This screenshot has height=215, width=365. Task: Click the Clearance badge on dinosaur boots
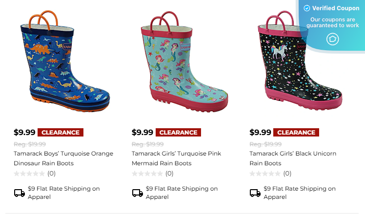(x=61, y=132)
